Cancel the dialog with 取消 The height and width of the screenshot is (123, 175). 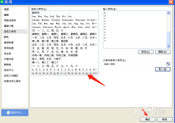(165, 119)
